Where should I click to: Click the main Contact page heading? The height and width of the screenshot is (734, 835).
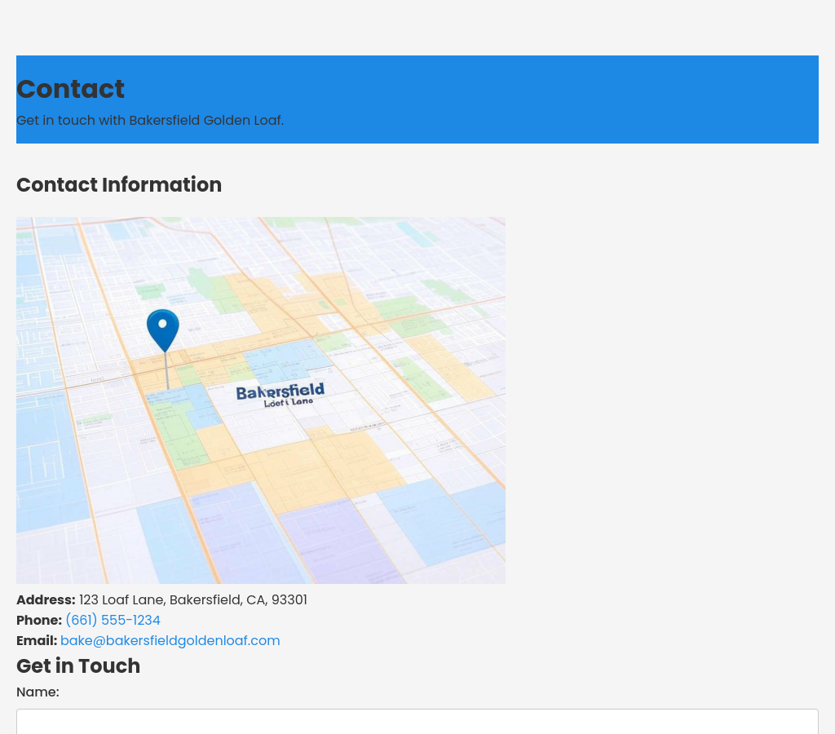70,89
